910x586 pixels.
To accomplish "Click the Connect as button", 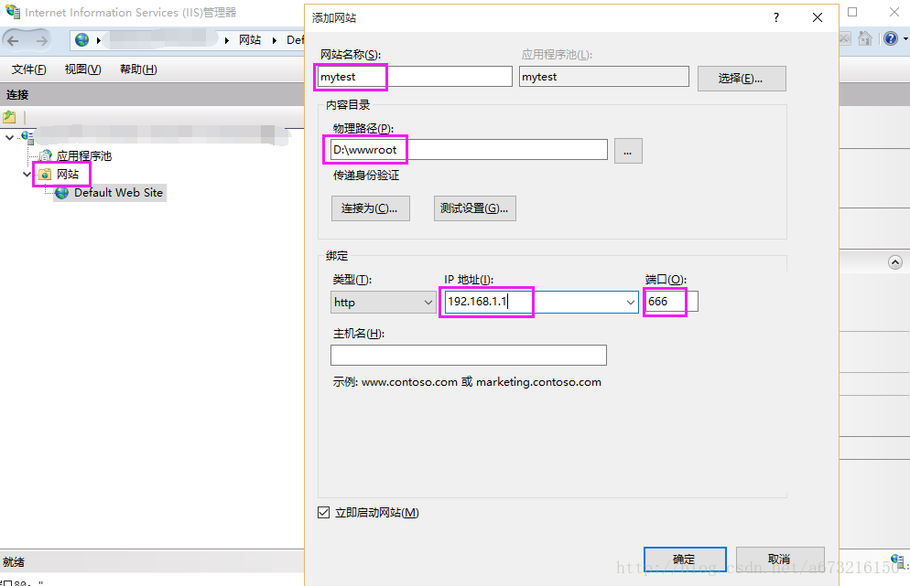I will point(370,208).
